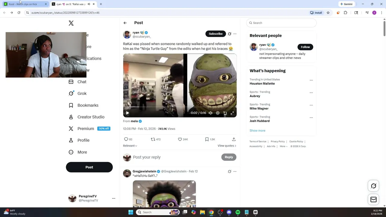The image size is (386, 217).
Task: Open more options for Mike Wagner trend
Action: pyautogui.click(x=311, y=105)
